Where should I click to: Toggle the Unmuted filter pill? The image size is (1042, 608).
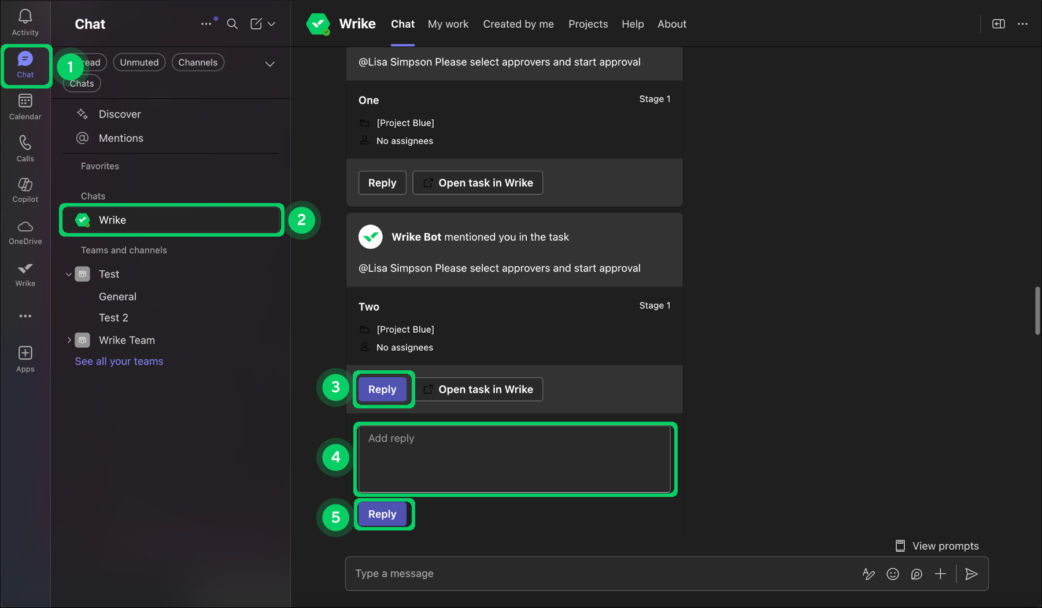click(139, 62)
